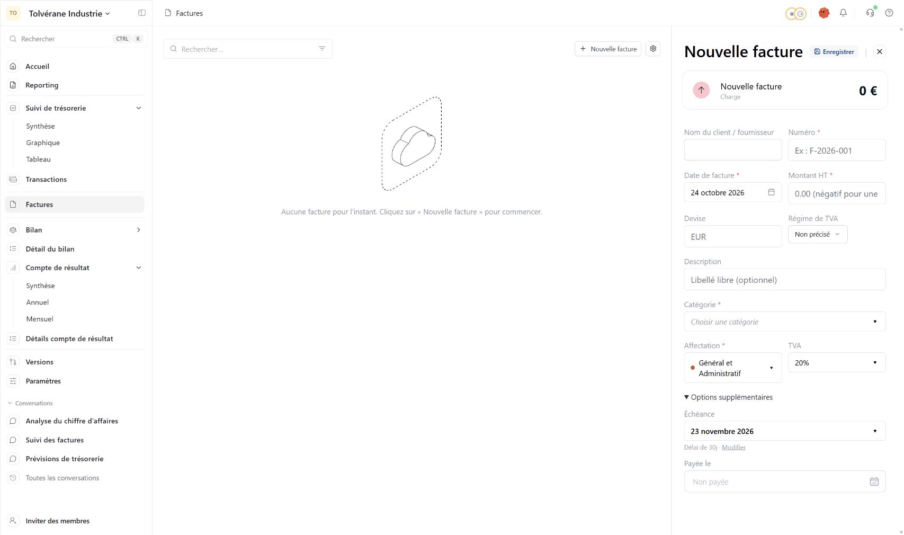Viewport: 904px width, 535px height.
Task: Focus the Numéro input field
Action: tap(837, 150)
